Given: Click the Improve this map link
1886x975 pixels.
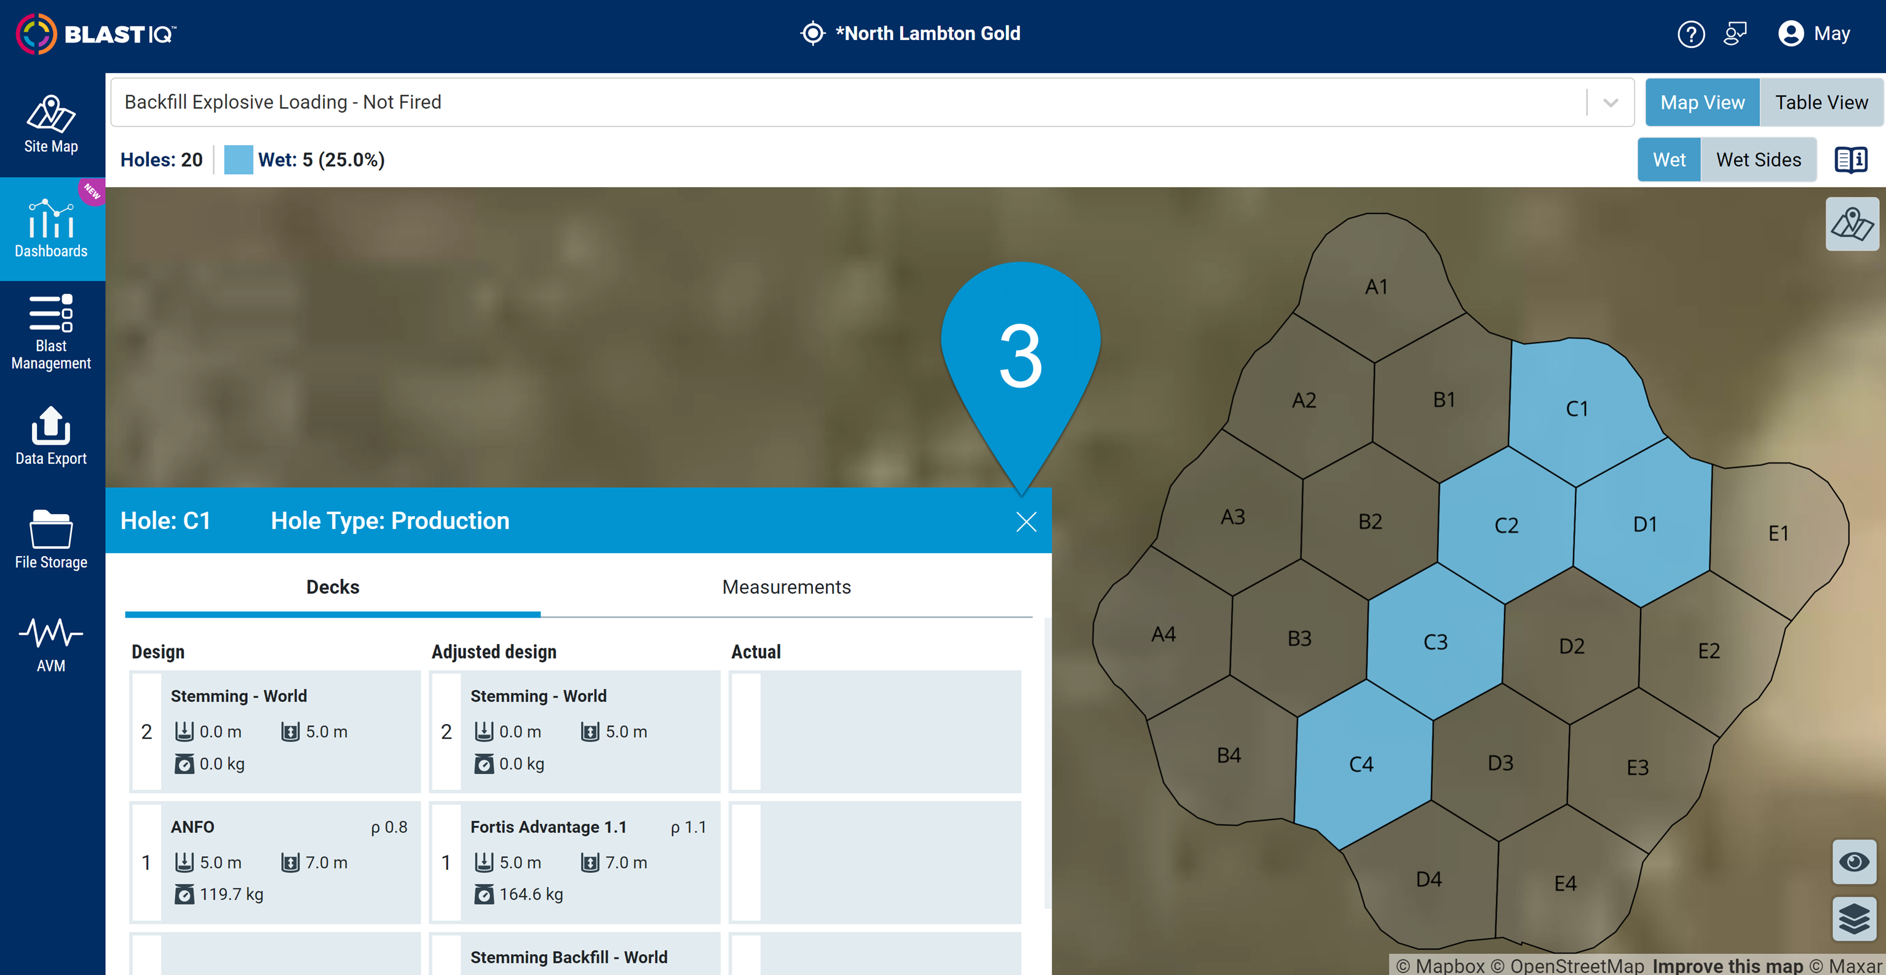Looking at the screenshot, I should (1727, 966).
